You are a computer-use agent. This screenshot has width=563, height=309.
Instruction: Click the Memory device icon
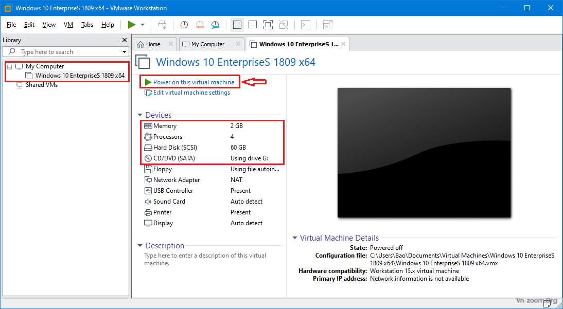coord(148,126)
